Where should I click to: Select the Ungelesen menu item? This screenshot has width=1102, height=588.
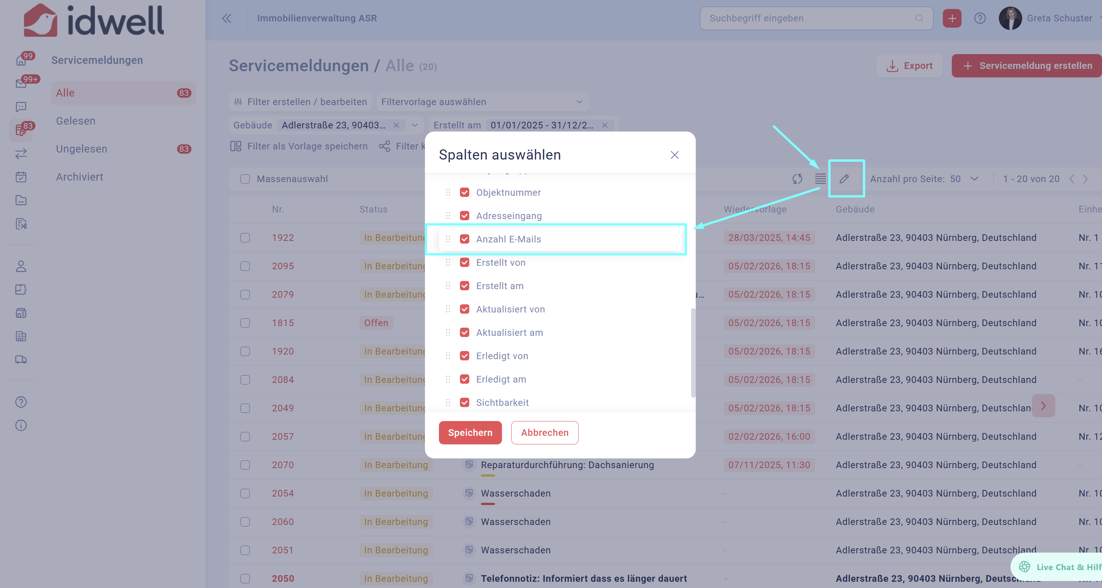pyautogui.click(x=82, y=149)
